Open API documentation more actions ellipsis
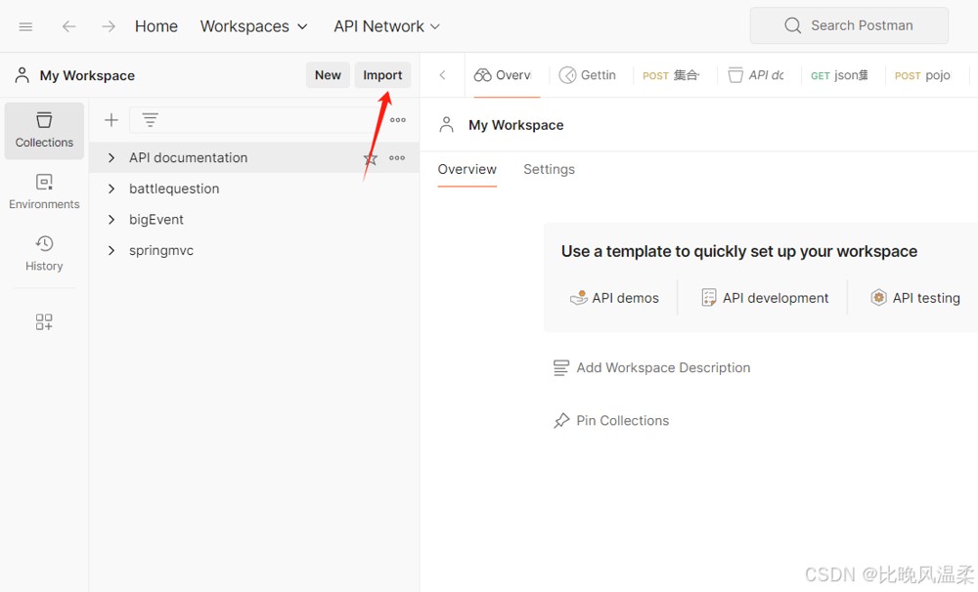Image resolution: width=978 pixels, height=592 pixels. coord(397,157)
